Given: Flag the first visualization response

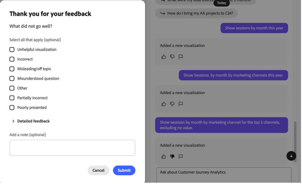Looking at the screenshot, I should point(181,57).
